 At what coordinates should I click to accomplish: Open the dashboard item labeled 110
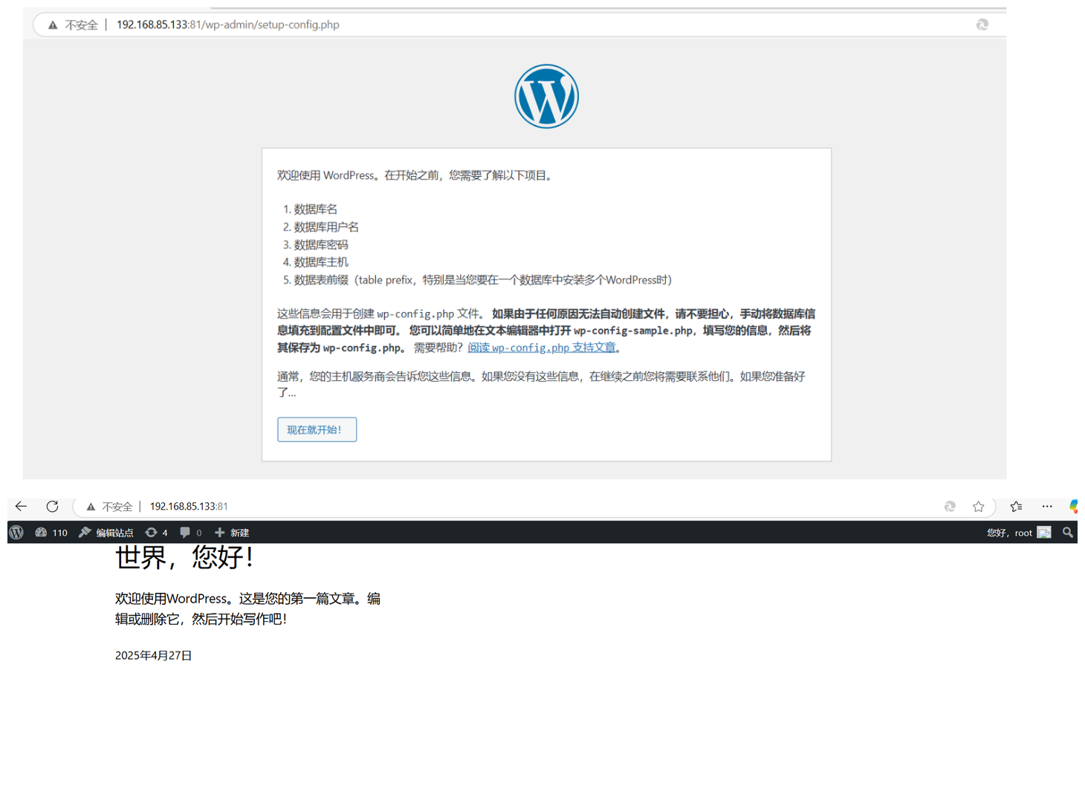tap(51, 533)
